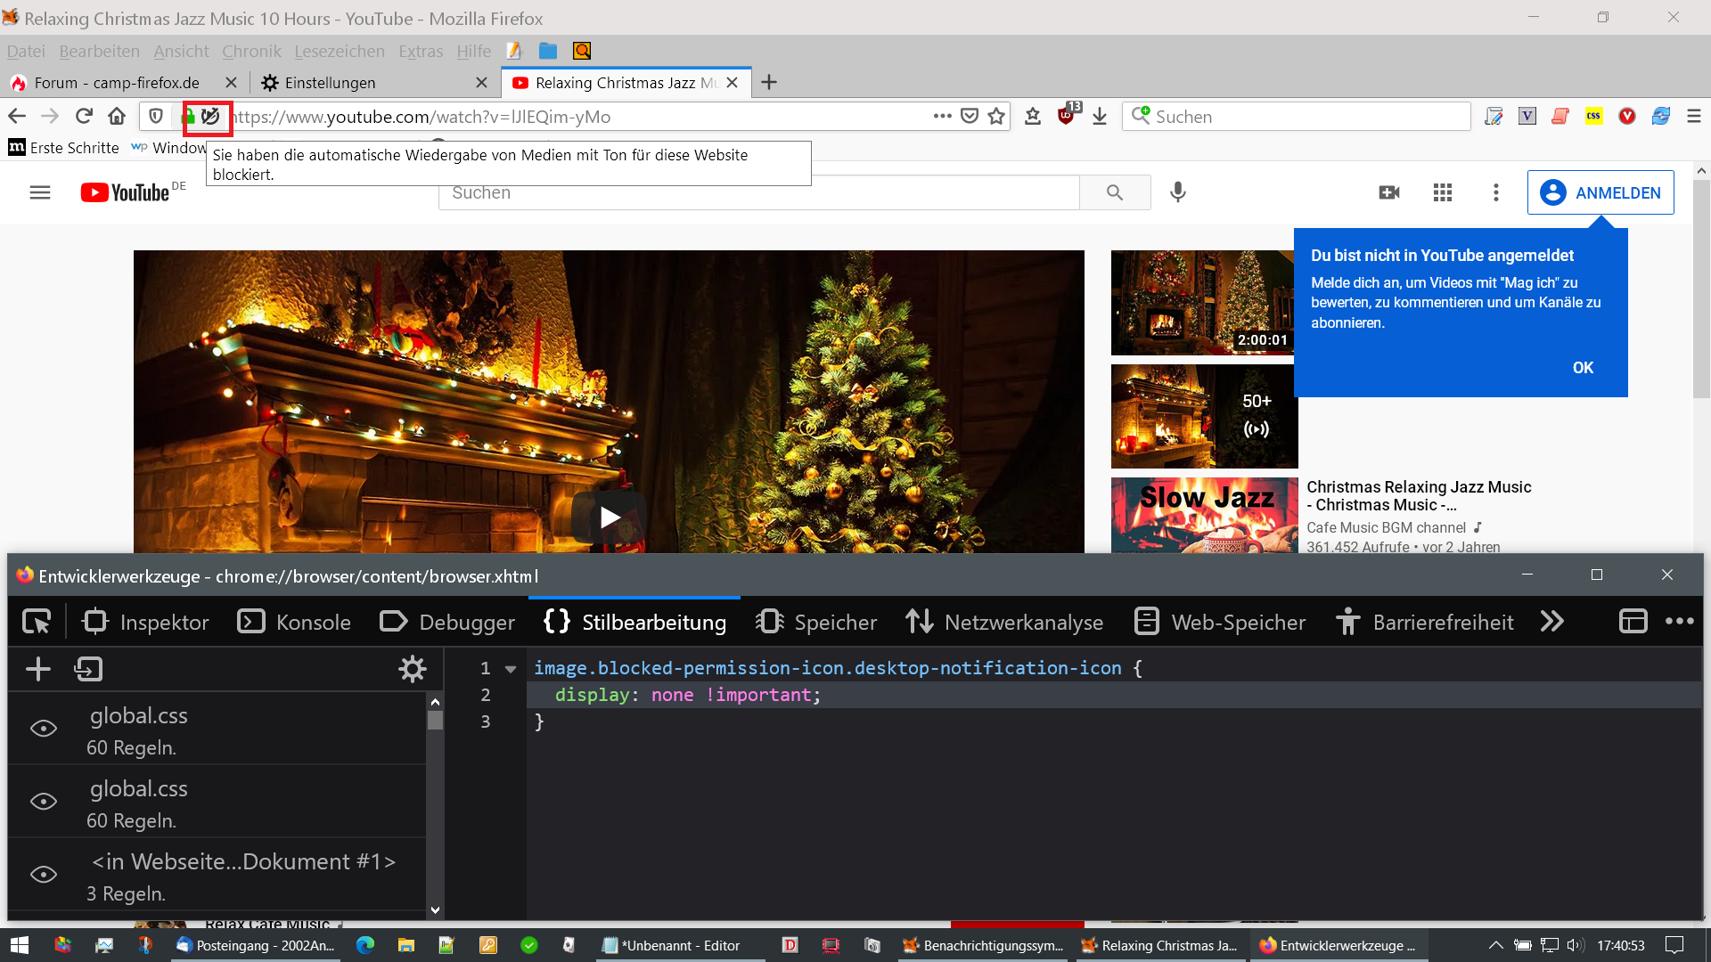Switch to the Konsole devtools tab

pyautogui.click(x=294, y=622)
